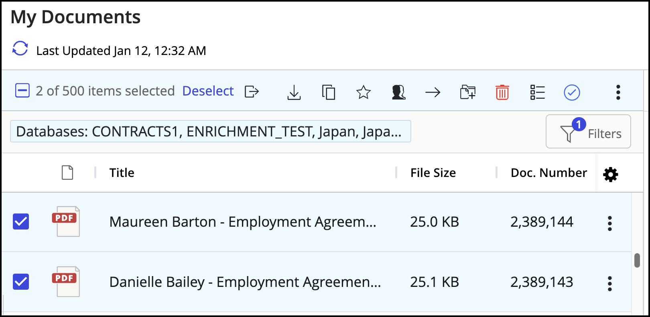Screen dimensions: 650x317
Task: Download the selected documents
Action: click(294, 92)
